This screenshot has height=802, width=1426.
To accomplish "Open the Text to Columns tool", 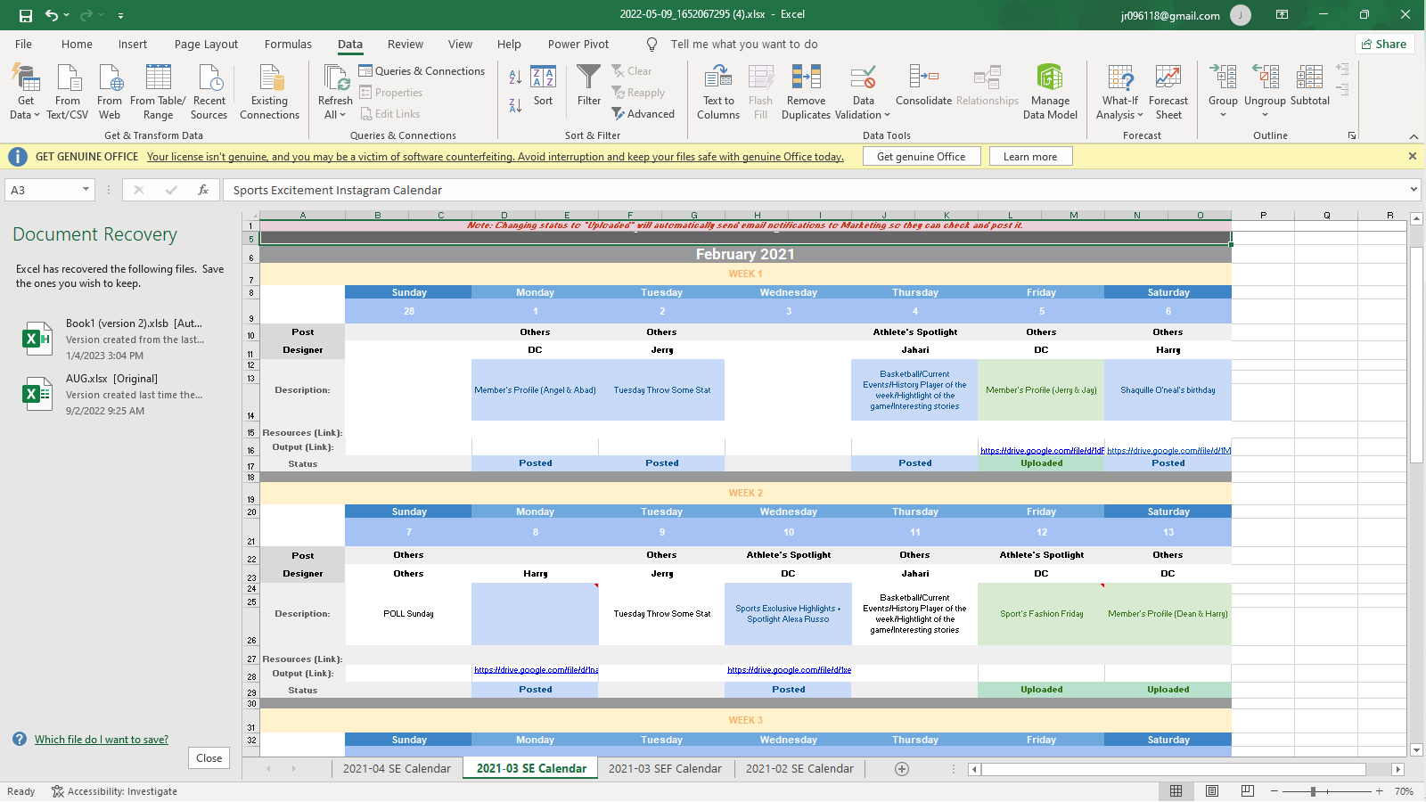I will [717, 78].
